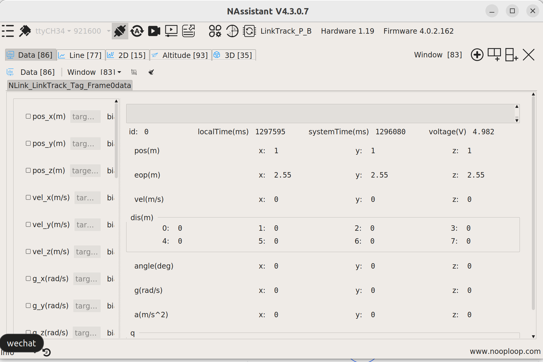Toggle automatic protocol detection icon

[137, 31]
